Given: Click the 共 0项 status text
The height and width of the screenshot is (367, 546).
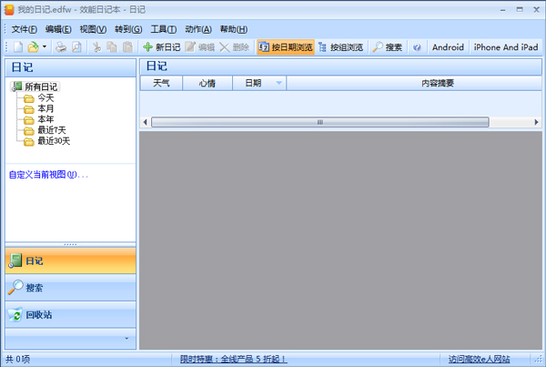Looking at the screenshot, I should tap(18, 359).
